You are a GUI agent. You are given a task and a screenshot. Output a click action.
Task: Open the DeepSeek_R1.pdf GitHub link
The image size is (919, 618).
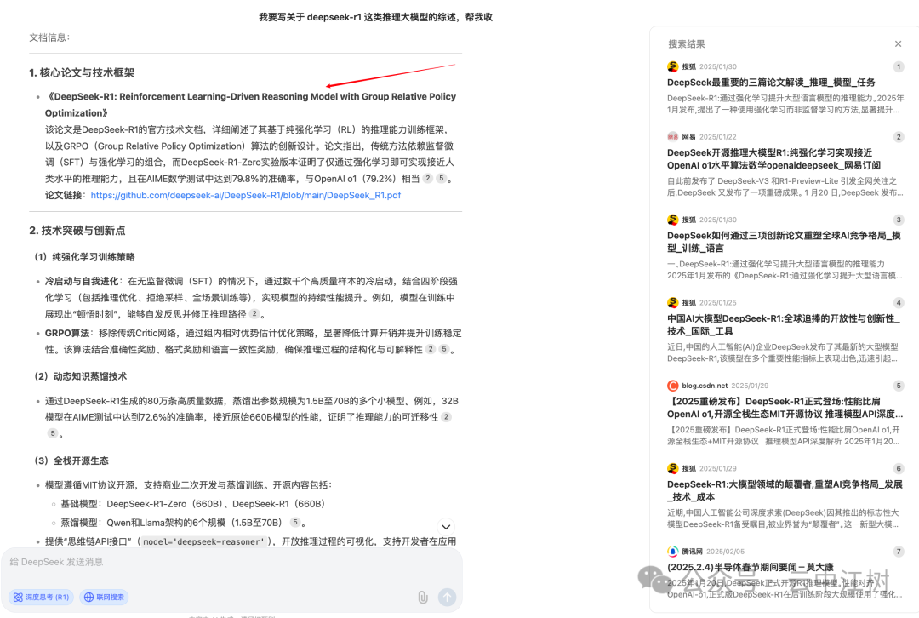point(246,195)
